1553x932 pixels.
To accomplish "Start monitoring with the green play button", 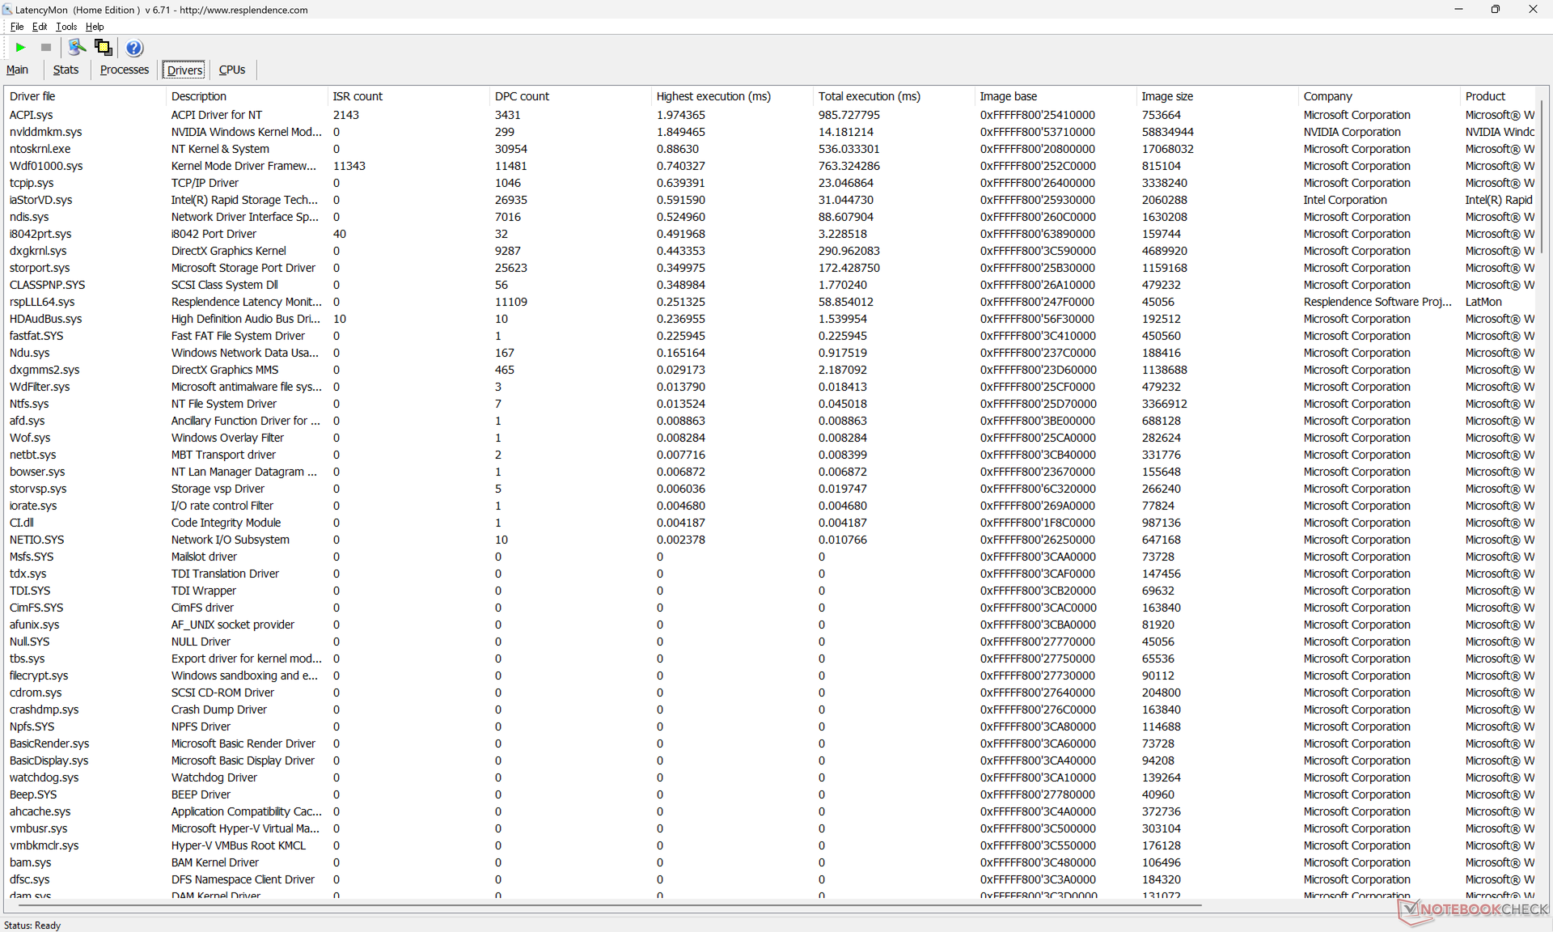I will click(x=20, y=48).
